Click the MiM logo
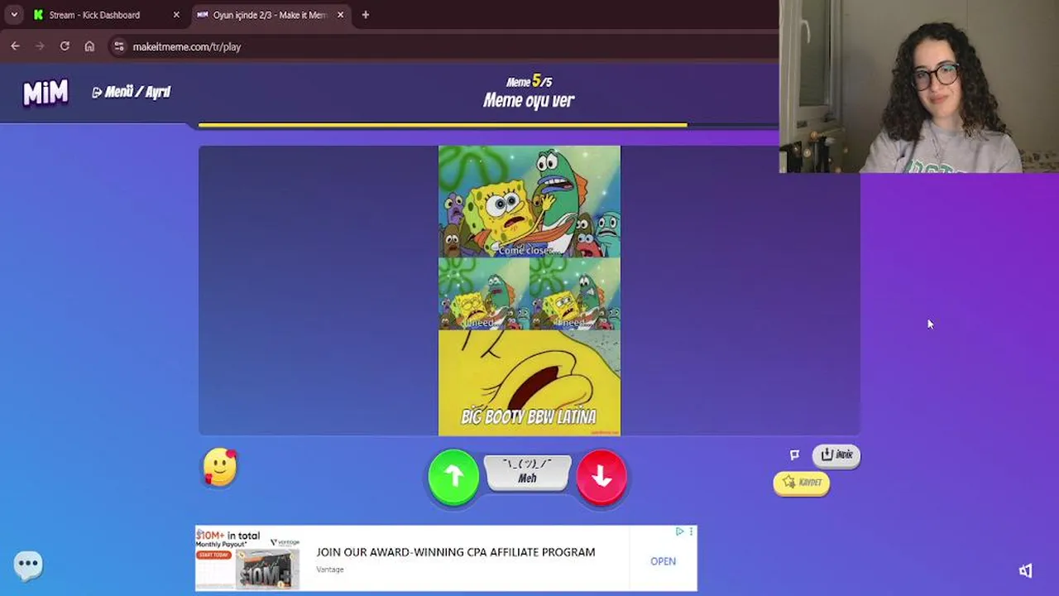 click(x=46, y=93)
